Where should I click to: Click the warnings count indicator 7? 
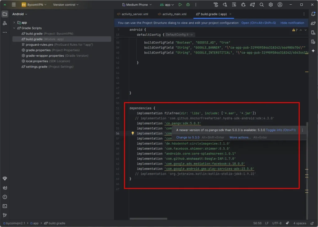point(295,30)
